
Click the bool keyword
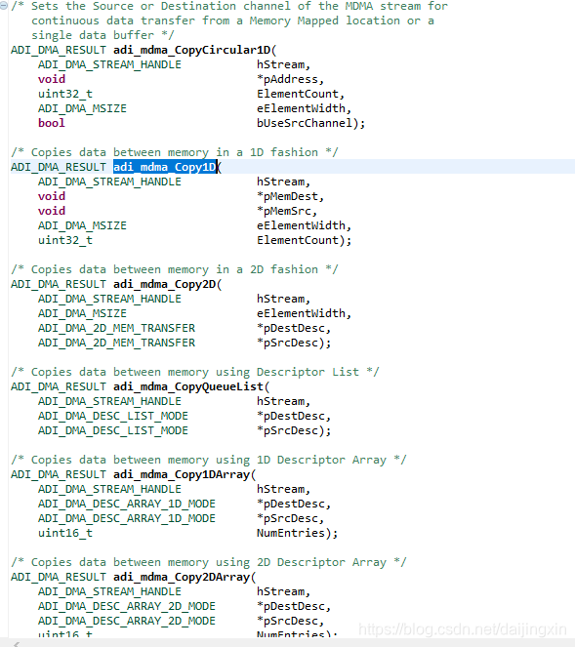click(x=52, y=123)
